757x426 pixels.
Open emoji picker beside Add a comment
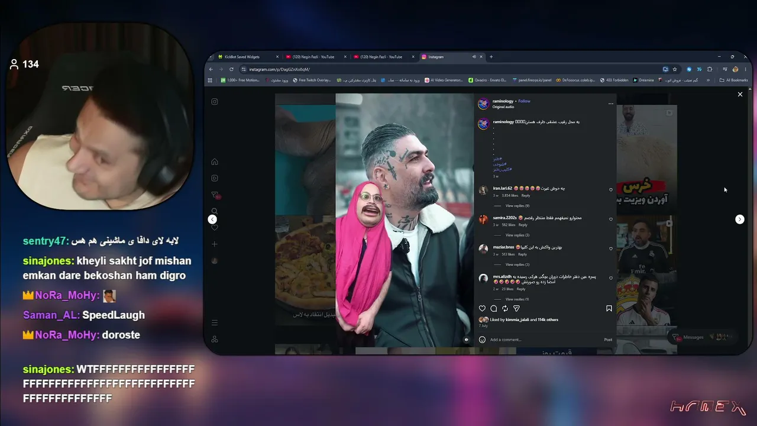pyautogui.click(x=482, y=340)
